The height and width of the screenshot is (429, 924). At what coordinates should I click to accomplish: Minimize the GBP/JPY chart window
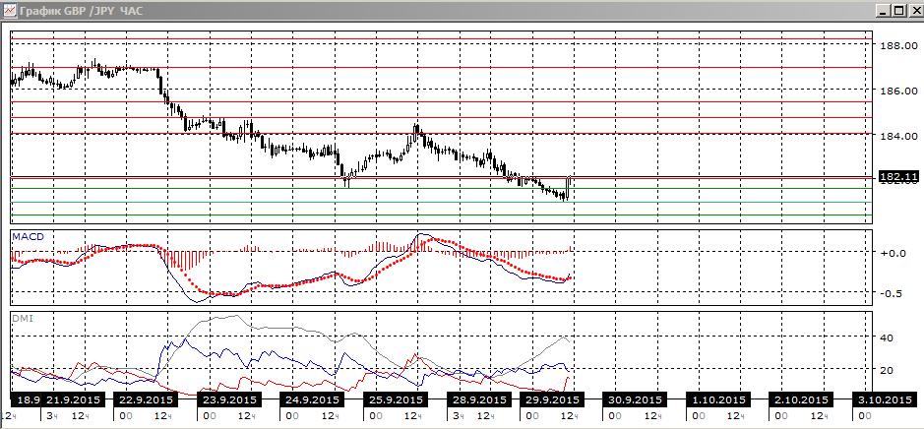coord(884,11)
